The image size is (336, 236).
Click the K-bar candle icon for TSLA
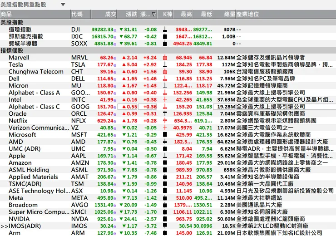165,65
